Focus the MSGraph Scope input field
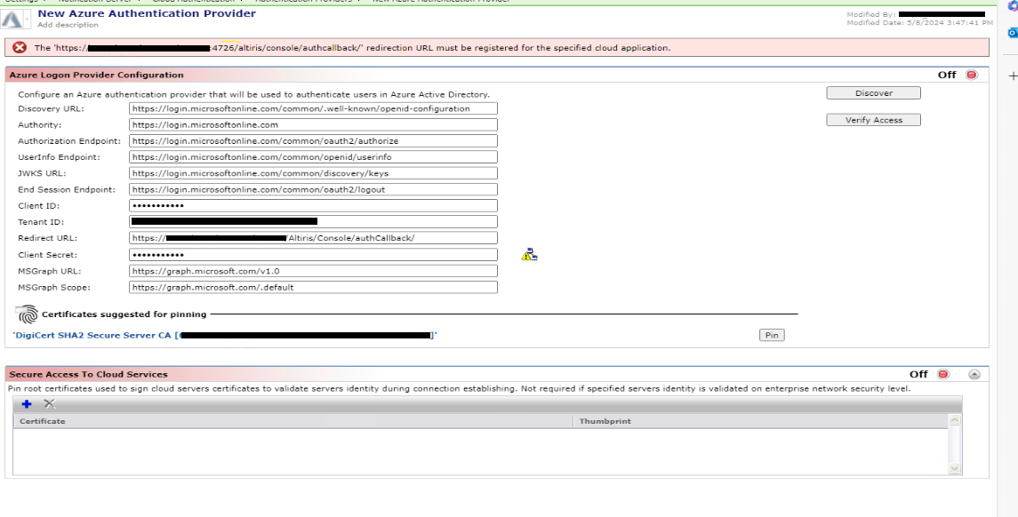Screen dimensions: 1018x517 click(x=313, y=287)
